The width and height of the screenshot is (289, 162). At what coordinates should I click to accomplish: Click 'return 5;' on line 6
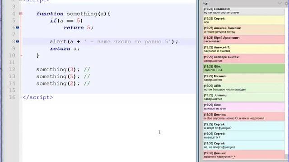pyautogui.click(x=78, y=27)
